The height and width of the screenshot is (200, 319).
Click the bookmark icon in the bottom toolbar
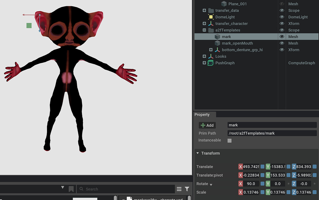[71, 188]
